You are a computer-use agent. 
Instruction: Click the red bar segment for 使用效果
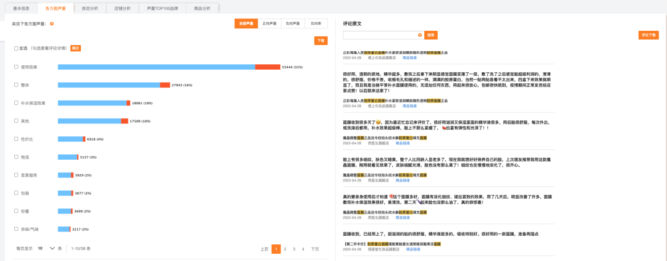(x=267, y=67)
